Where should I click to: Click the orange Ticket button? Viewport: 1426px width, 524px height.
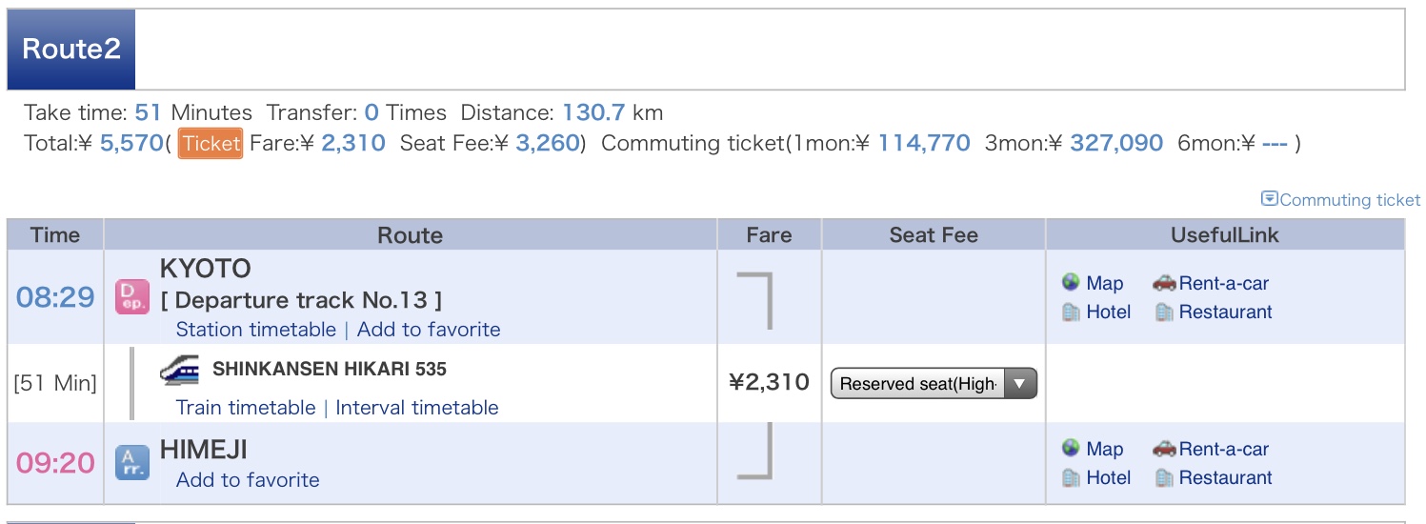point(211,144)
